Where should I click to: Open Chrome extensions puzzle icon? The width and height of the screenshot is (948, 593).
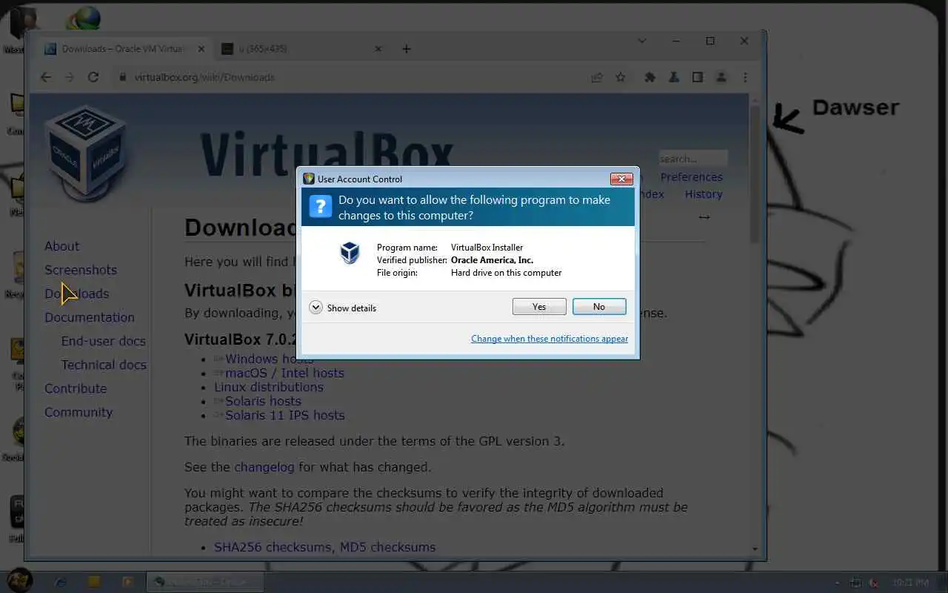(x=650, y=77)
